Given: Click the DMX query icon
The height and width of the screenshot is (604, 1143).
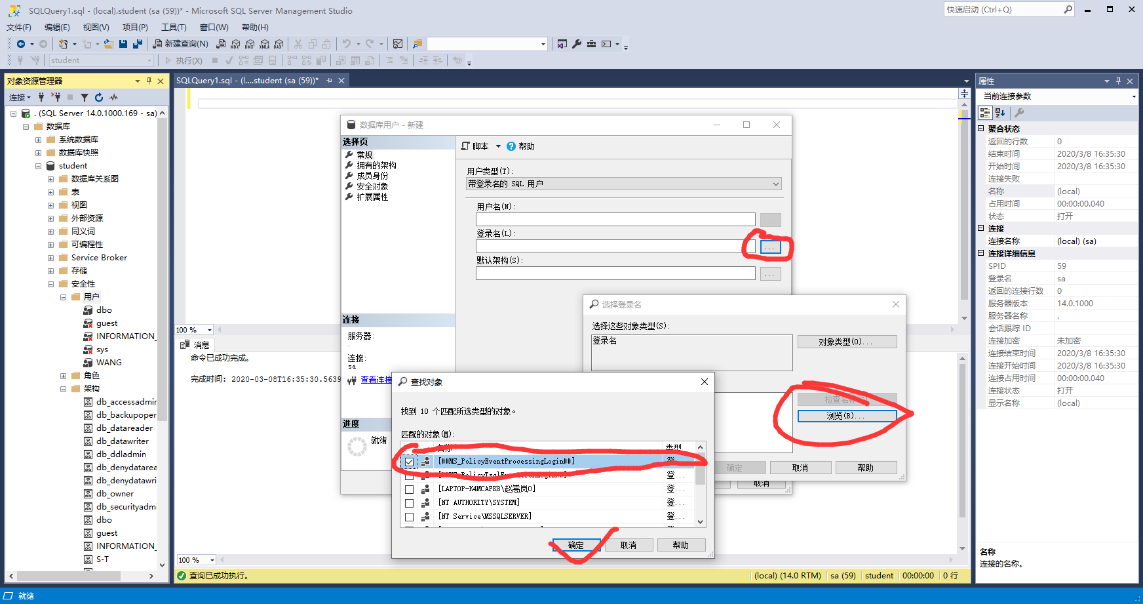Looking at the screenshot, I should (x=250, y=44).
